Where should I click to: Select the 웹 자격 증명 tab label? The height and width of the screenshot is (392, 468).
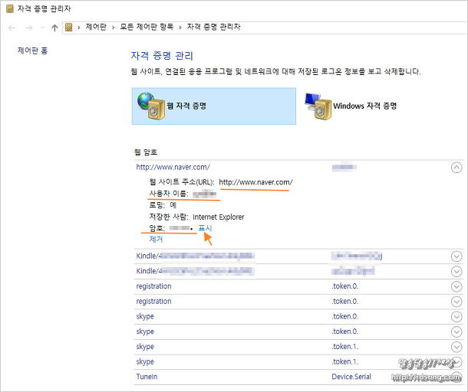tap(186, 106)
